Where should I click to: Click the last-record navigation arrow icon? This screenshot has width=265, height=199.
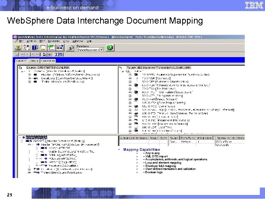coord(38,54)
